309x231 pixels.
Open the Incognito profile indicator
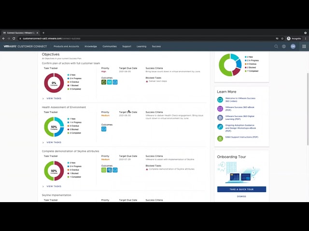(x=294, y=38)
